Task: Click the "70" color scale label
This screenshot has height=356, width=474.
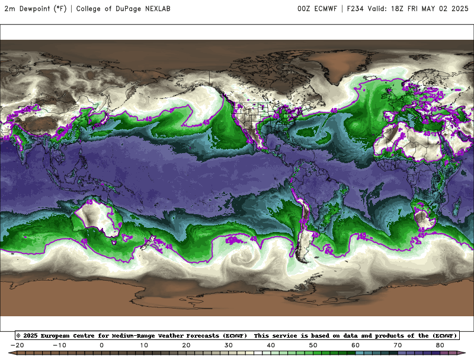Action: click(398, 345)
